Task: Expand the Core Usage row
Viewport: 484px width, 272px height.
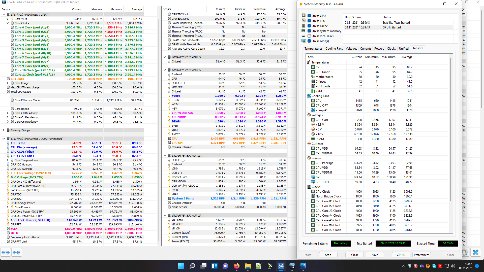Action: pos(8,83)
